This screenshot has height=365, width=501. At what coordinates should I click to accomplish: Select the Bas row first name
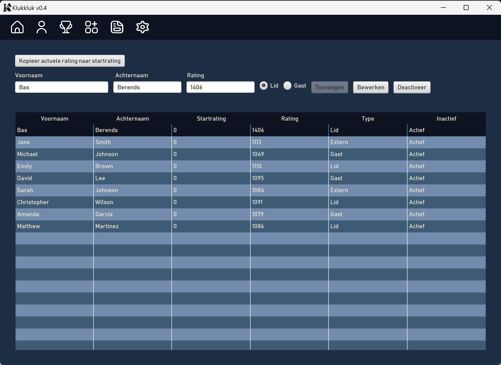pyautogui.click(x=22, y=130)
